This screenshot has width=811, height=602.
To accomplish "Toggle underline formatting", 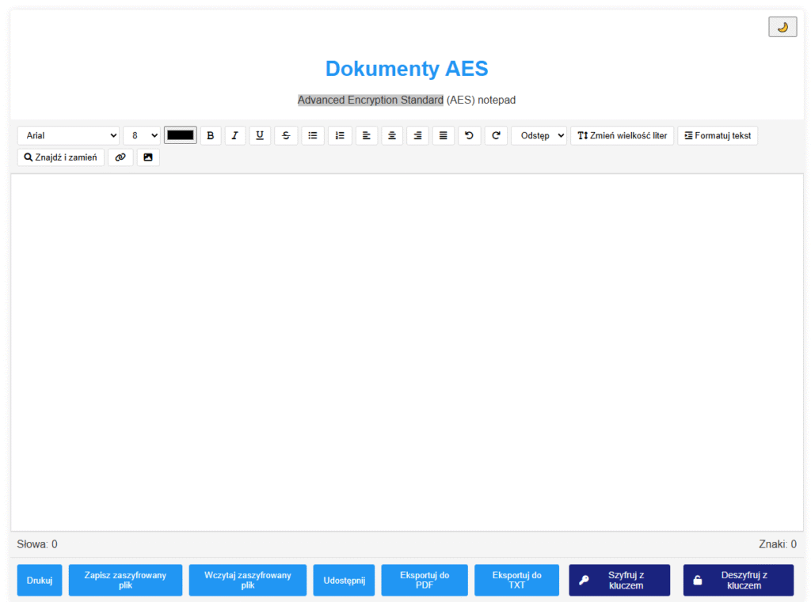I will coord(260,135).
